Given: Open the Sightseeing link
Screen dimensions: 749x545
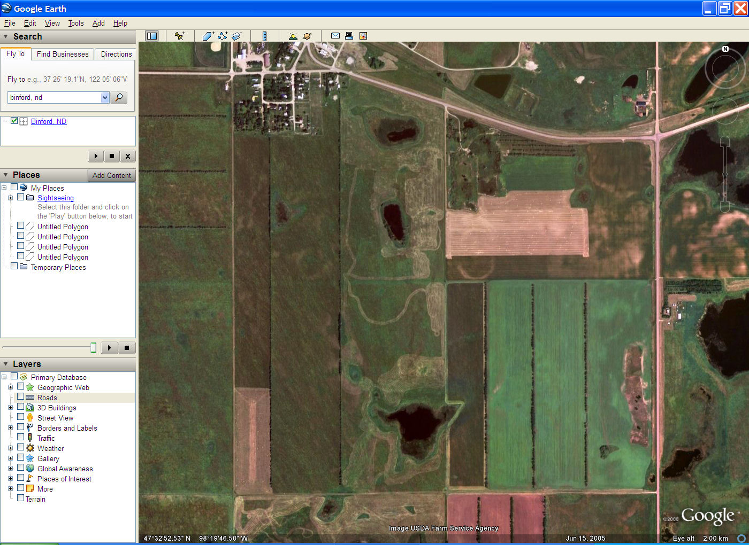Looking at the screenshot, I should tap(56, 198).
